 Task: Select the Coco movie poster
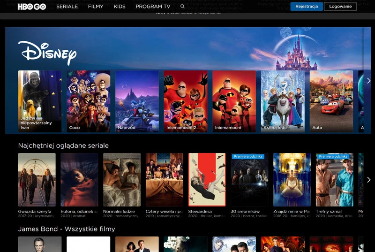coord(88,101)
